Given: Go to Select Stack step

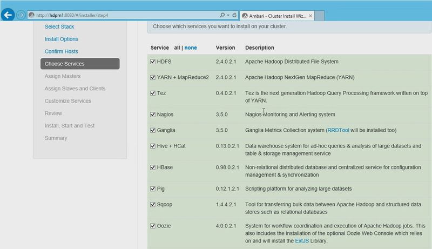Looking at the screenshot, I should [x=59, y=26].
